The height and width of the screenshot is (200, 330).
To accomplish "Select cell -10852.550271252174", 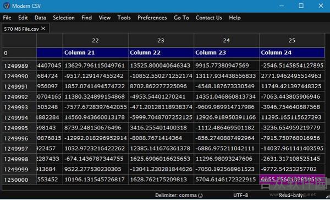I will point(161,76).
